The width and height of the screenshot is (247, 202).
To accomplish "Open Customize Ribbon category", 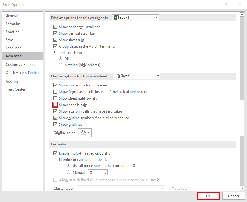I will point(23,65).
